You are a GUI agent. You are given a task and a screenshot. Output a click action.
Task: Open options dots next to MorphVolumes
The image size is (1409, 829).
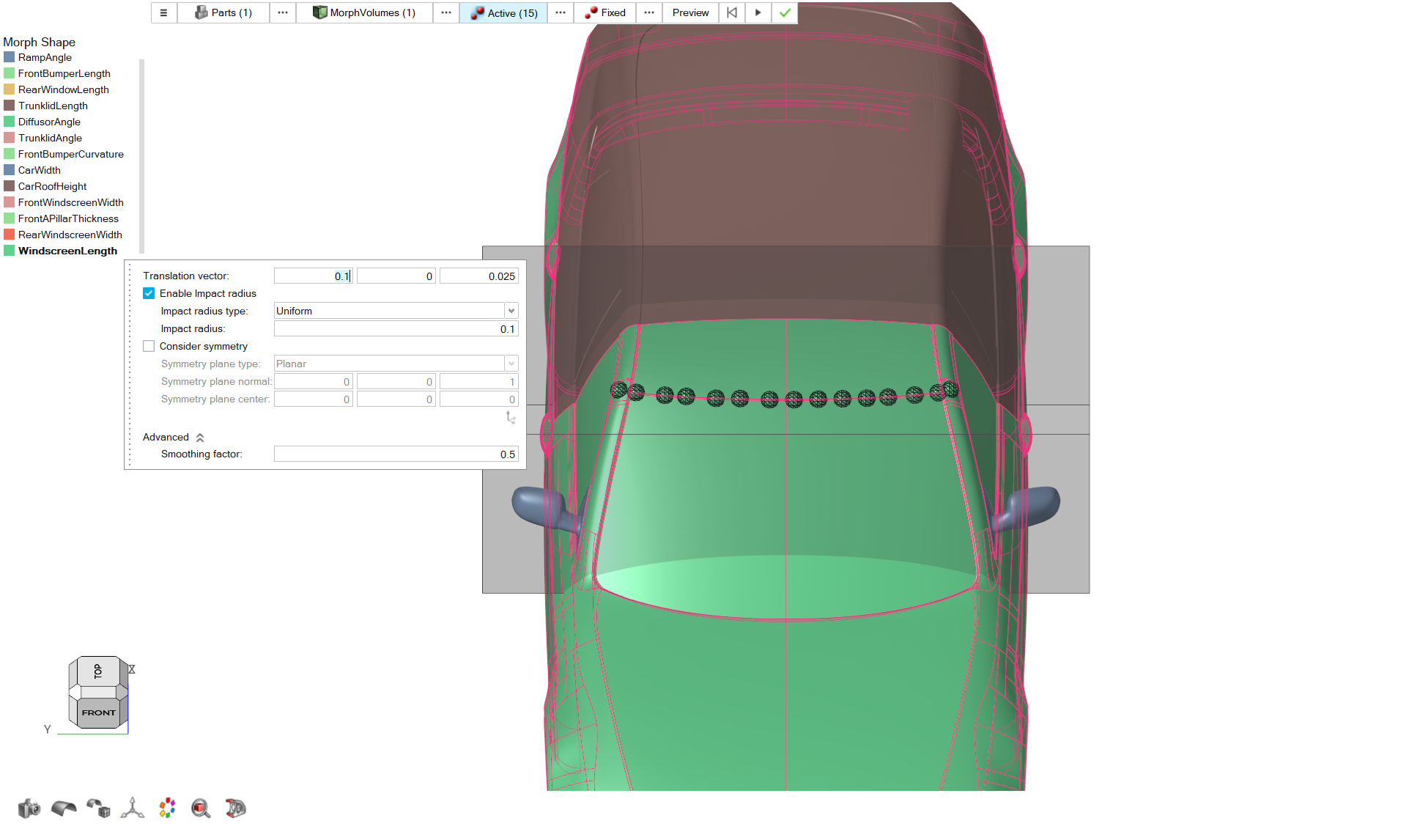[445, 12]
